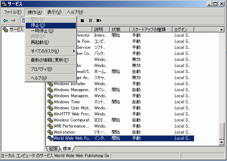Open プロパティ(R) from the action menu
Viewport: 227px width, 161px height.
pyautogui.click(x=51, y=69)
